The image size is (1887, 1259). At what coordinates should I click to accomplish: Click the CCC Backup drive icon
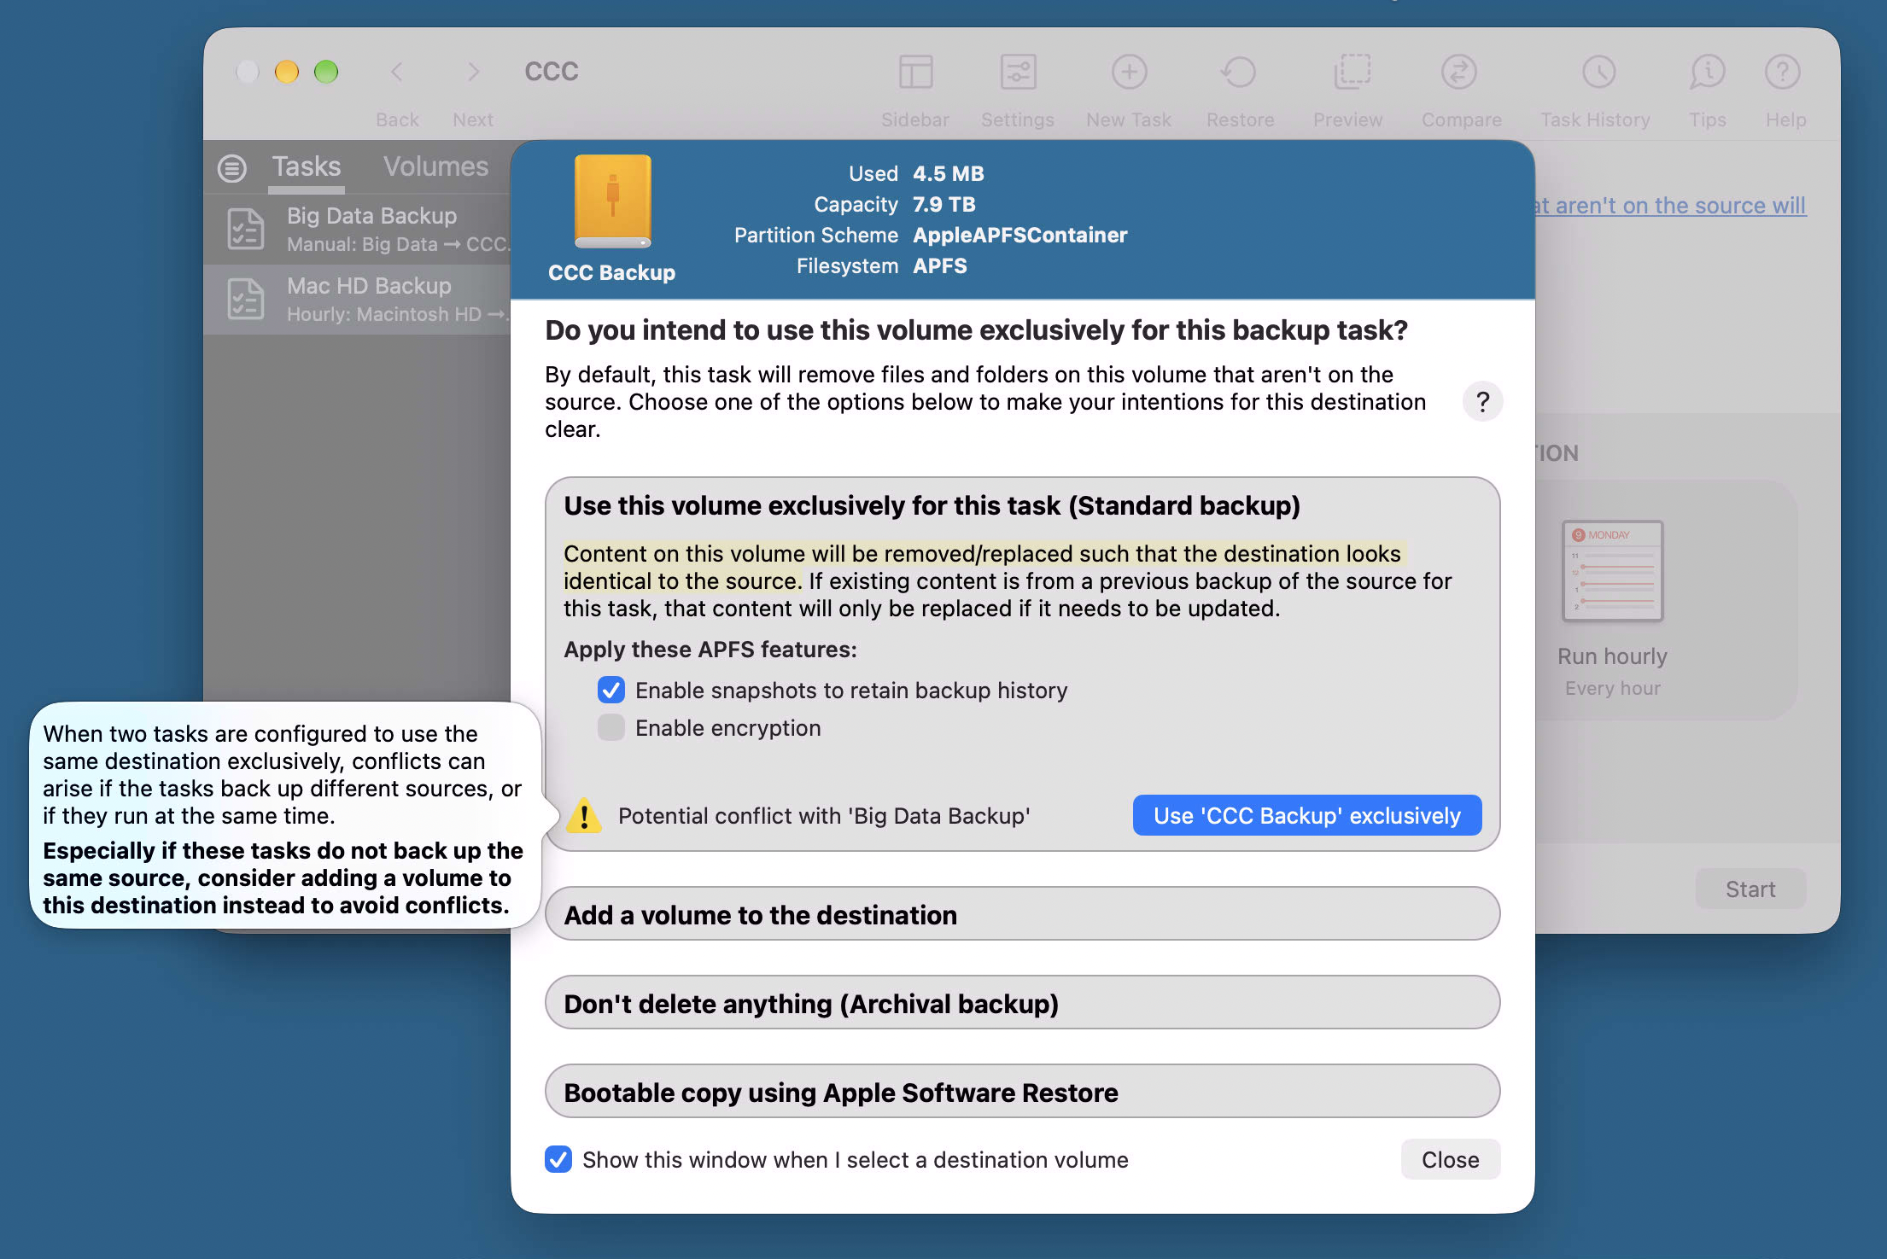click(612, 201)
